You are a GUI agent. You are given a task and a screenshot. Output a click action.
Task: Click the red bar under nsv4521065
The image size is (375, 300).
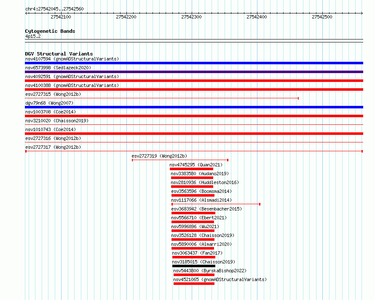[x=194, y=284]
